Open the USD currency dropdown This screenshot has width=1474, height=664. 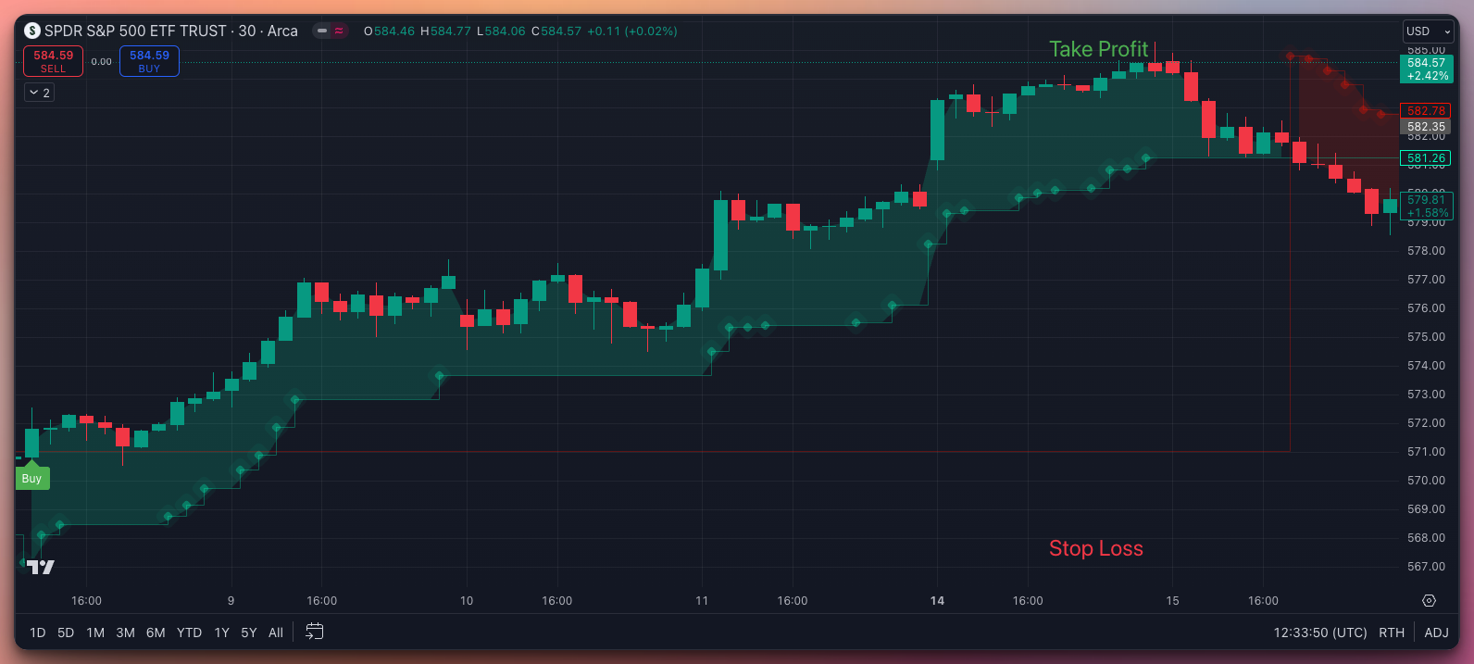coord(1429,31)
